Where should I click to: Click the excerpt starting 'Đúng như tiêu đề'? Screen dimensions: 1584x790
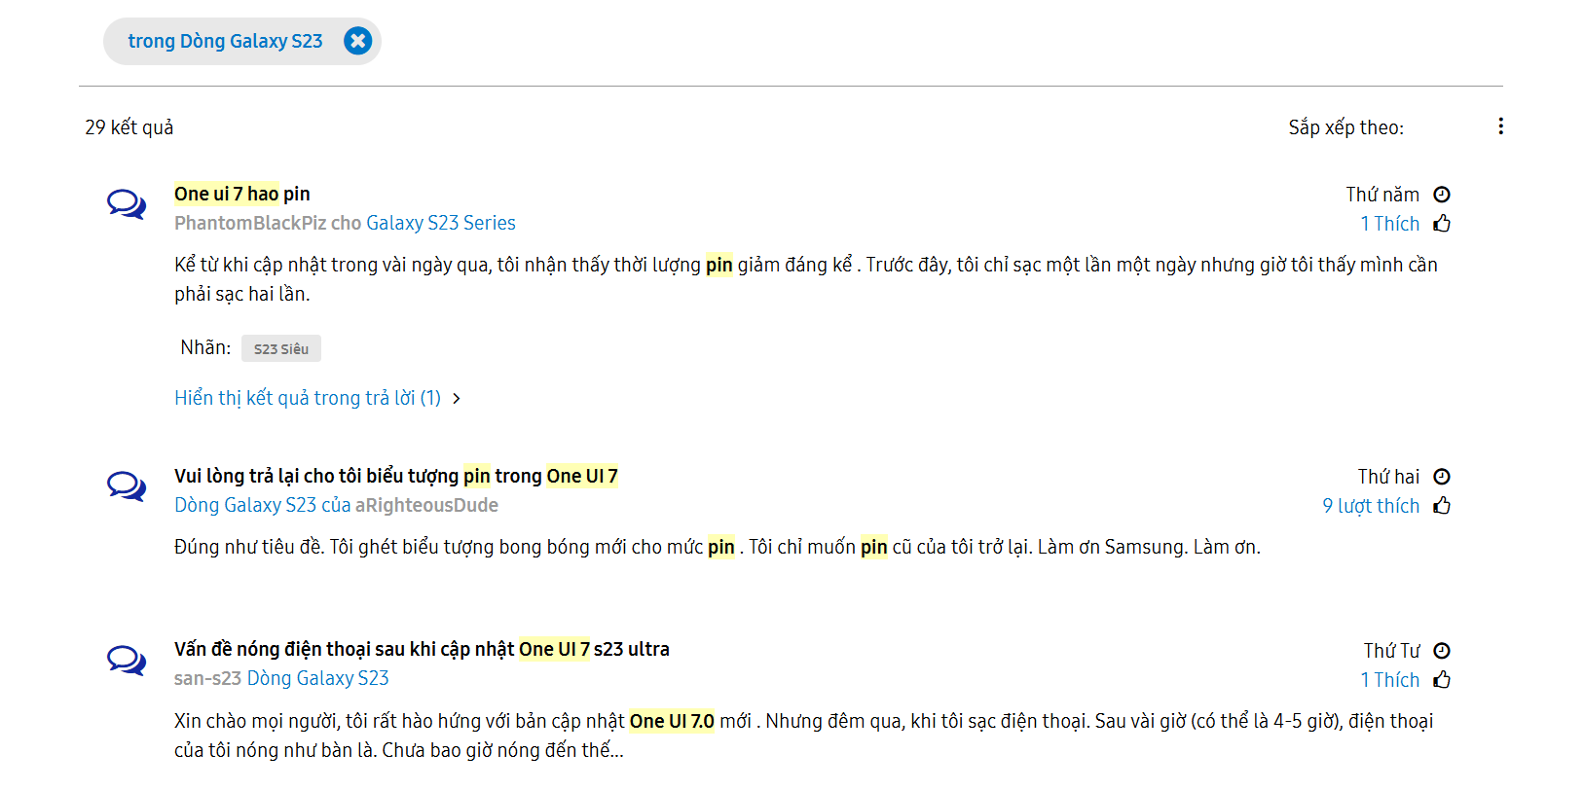click(718, 547)
